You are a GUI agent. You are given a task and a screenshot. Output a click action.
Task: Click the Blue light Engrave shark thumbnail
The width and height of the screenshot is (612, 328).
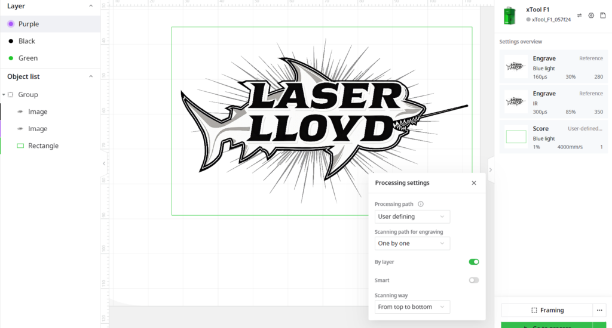click(516, 66)
